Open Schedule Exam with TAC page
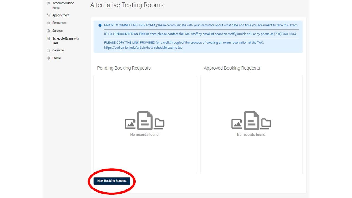Viewport: 352px width, 198px height. pyautogui.click(x=66, y=41)
